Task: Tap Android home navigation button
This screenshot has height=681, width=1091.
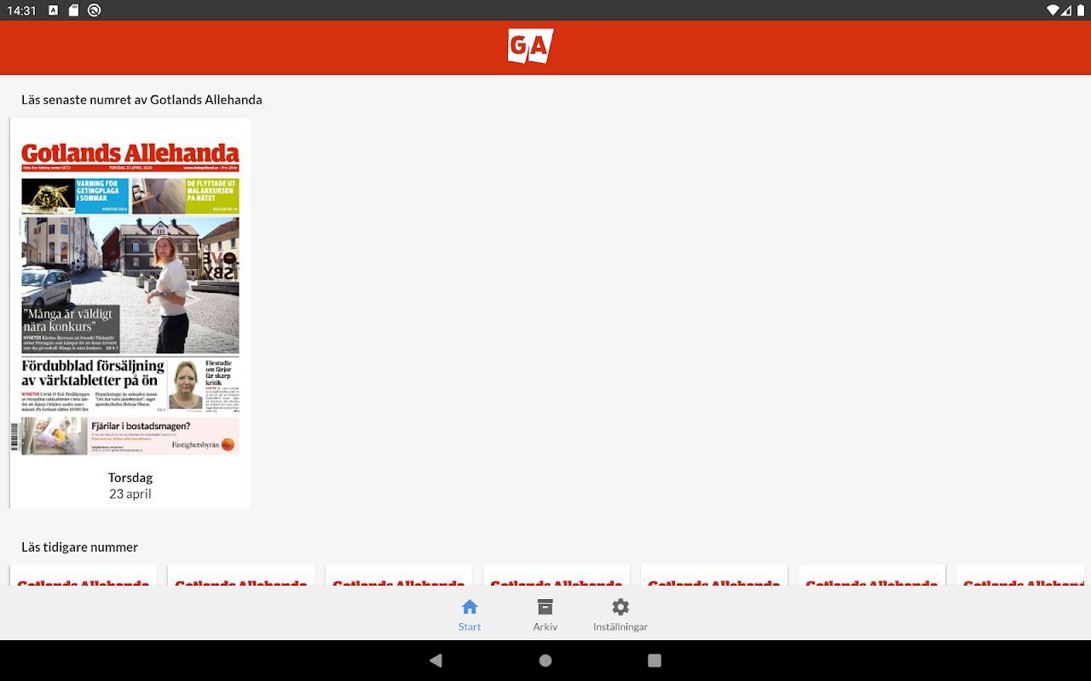Action: [x=545, y=661]
